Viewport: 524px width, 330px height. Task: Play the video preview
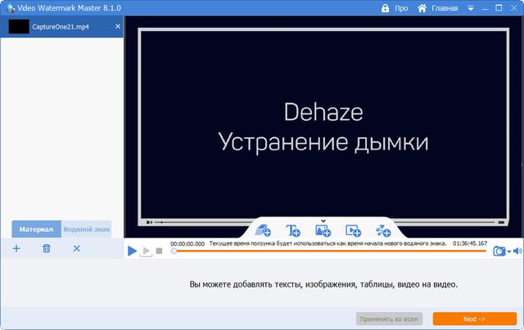pos(133,252)
